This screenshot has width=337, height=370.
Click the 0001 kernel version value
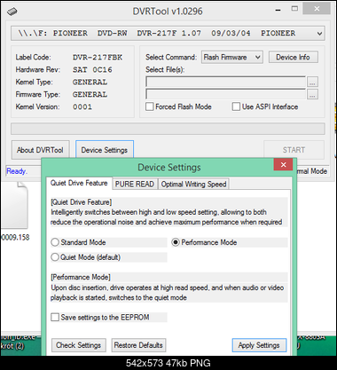(x=82, y=106)
